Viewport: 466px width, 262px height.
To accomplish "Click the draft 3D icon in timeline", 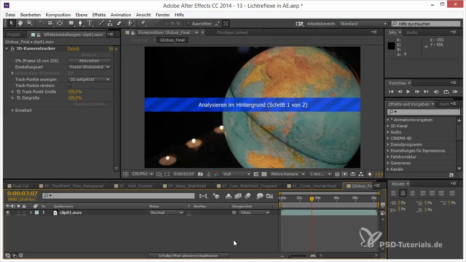I will (x=216, y=196).
